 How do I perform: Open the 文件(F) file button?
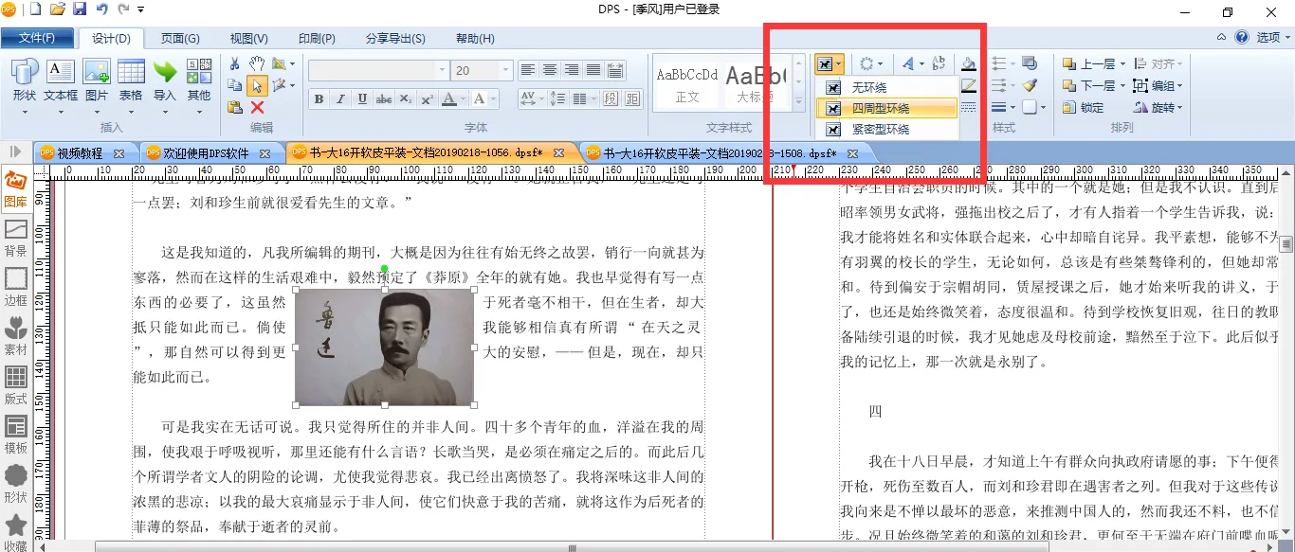click(x=37, y=38)
